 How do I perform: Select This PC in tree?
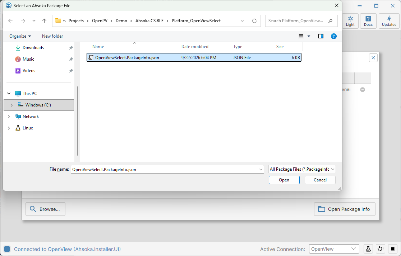(x=30, y=94)
